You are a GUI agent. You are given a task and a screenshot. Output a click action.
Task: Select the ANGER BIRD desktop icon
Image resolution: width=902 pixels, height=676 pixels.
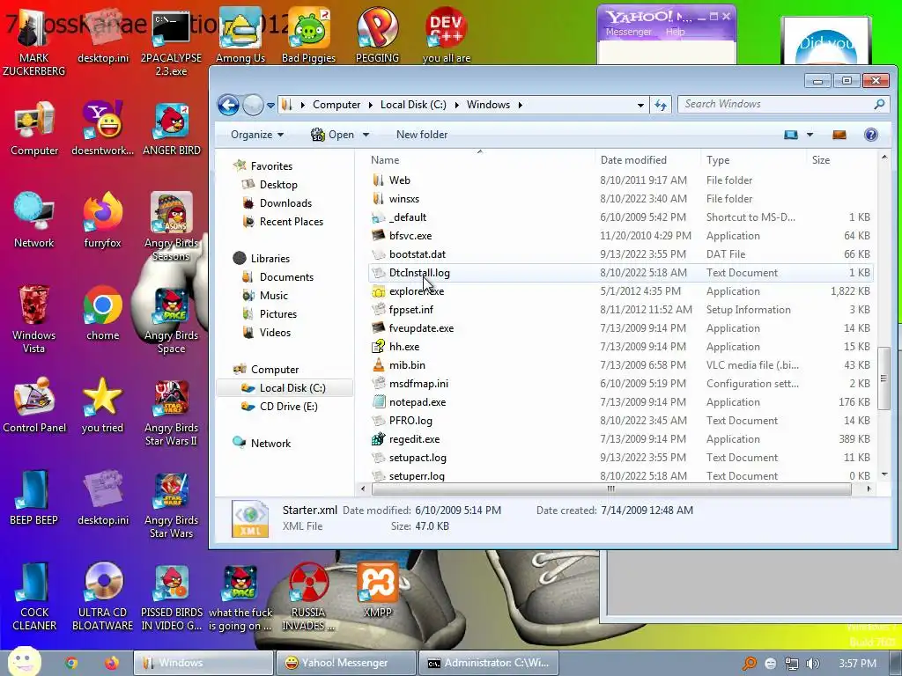tap(171, 129)
